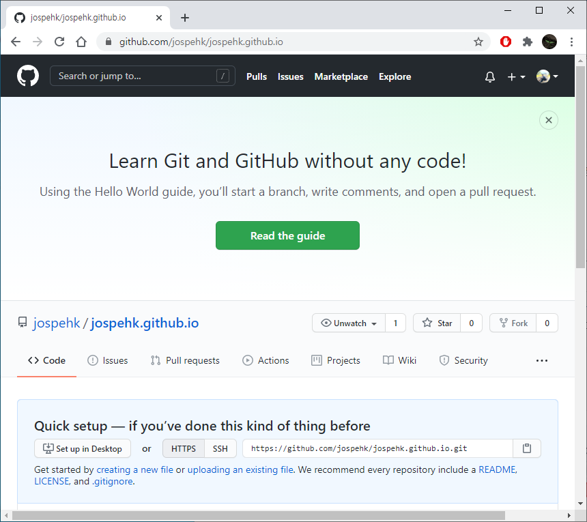Select the jospehk/jospehk.github.io browser tab
Screen dimensions: 587x522
coord(88,18)
